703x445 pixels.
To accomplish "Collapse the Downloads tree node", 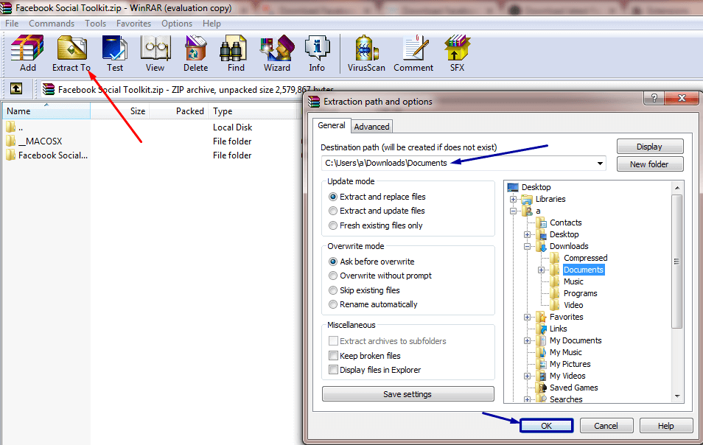I will tap(528, 247).
